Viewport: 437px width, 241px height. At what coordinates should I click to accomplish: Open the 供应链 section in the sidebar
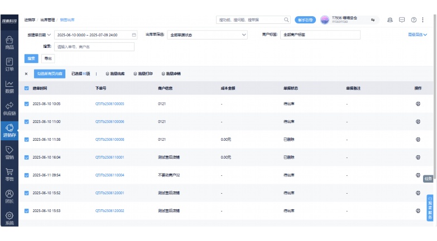coord(9,109)
